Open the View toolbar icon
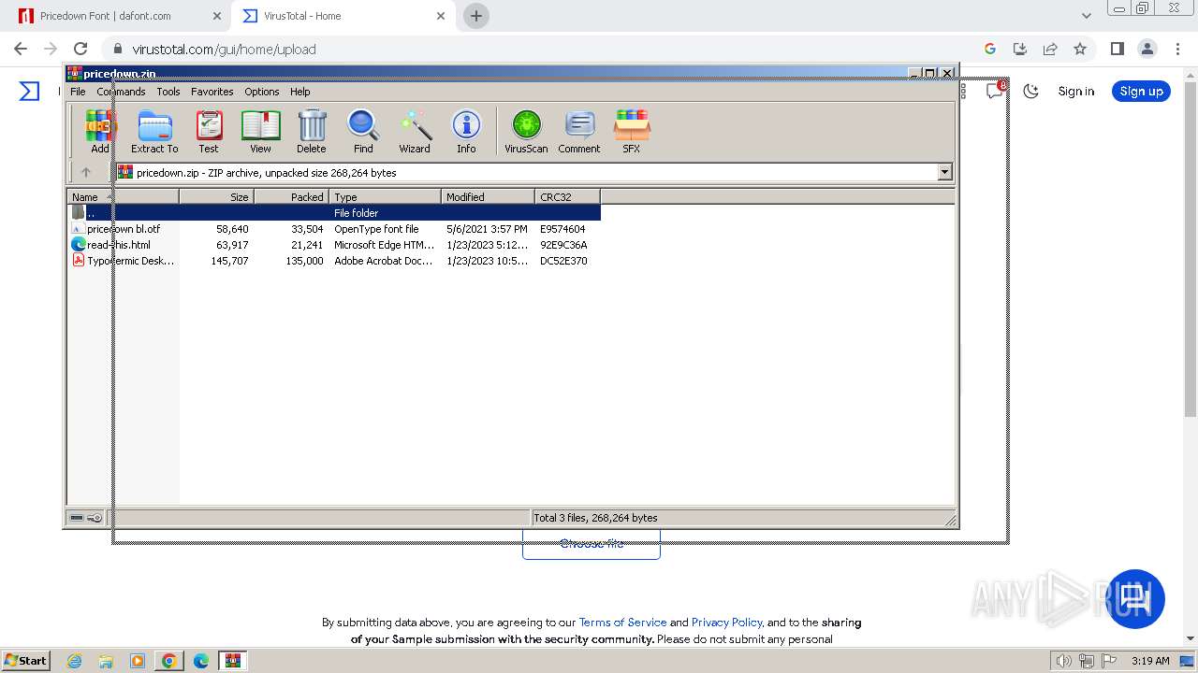 tap(260, 131)
